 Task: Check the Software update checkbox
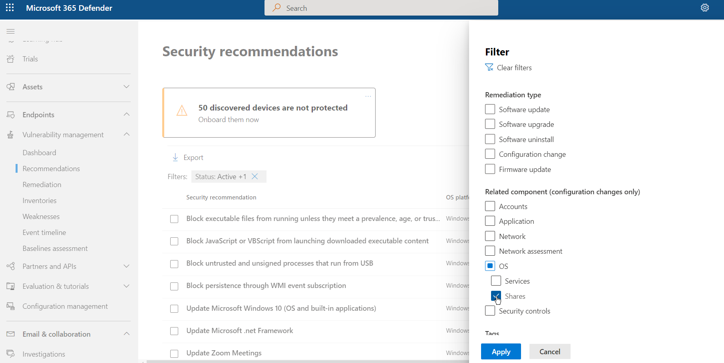coord(490,109)
